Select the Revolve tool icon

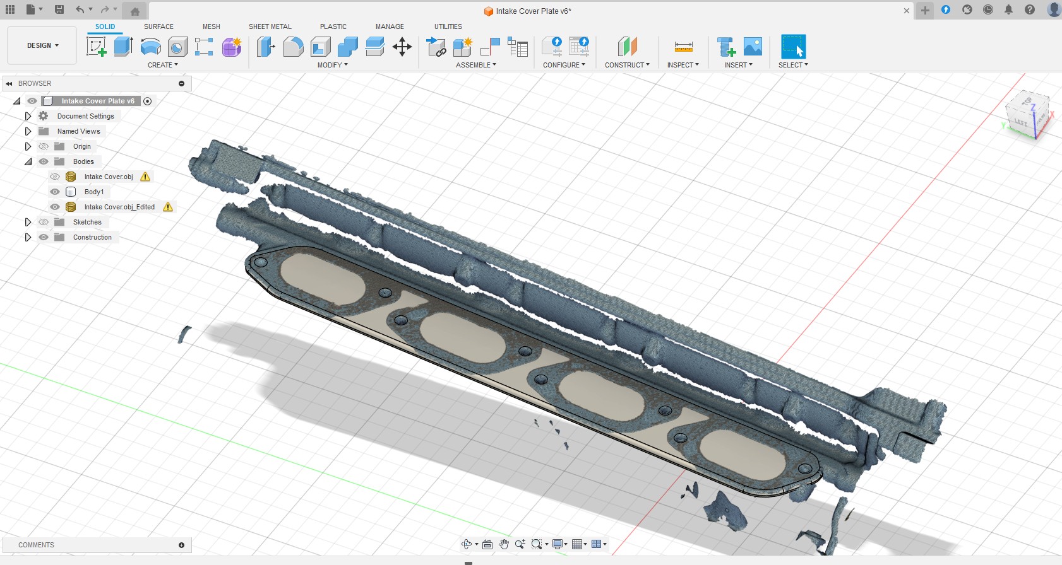click(150, 47)
